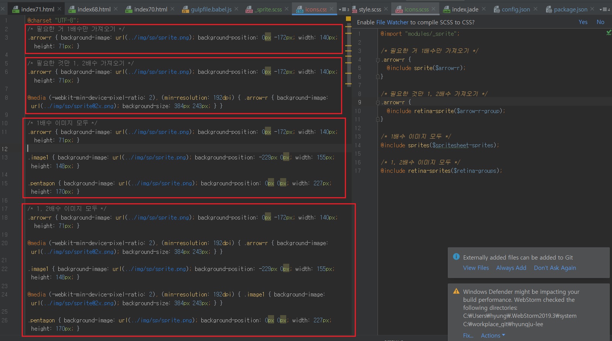This screenshot has height=341, width=612.
Task: Switch to the _sprite.scss tab
Action: click(x=269, y=9)
